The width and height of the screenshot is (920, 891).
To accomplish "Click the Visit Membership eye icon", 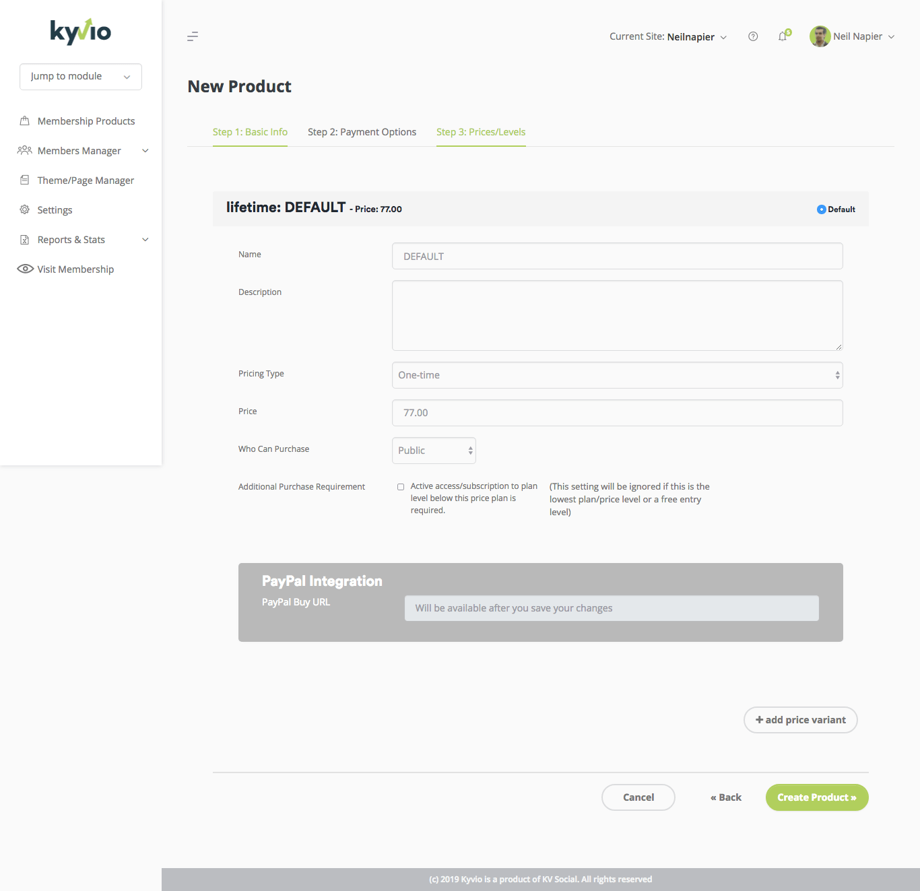I will 26,269.
